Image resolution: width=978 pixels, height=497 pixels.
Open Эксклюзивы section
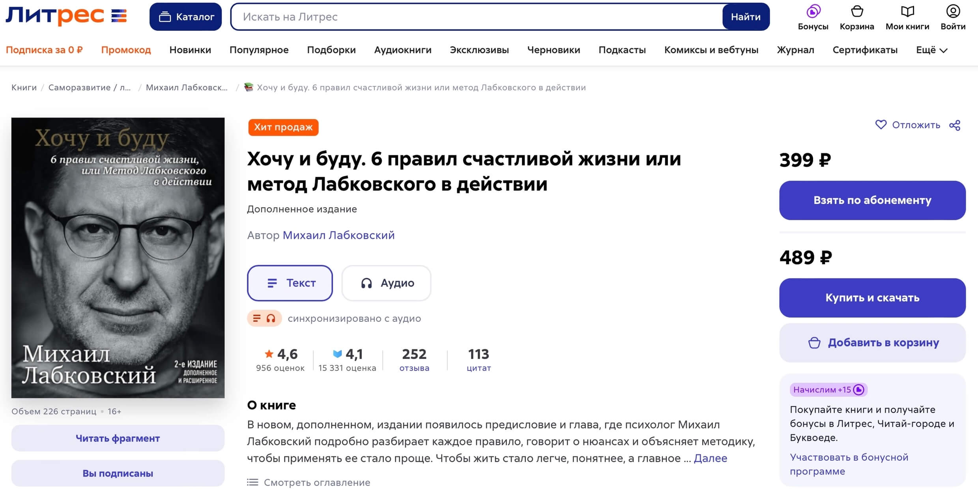(x=479, y=50)
